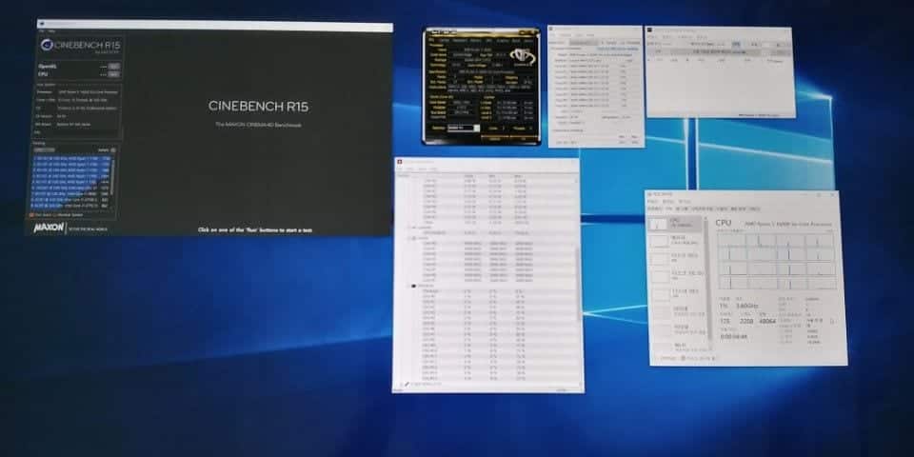The image size is (914, 457).
Task: Open the File menu in Task Manager
Action: (x=651, y=201)
